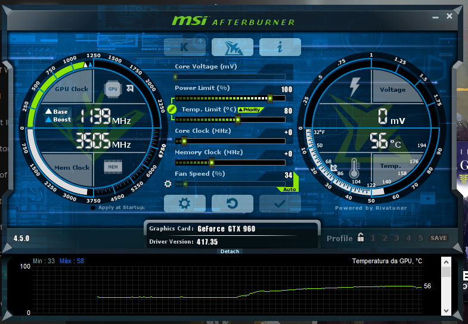Open settings gear button below sliders
This screenshot has height=324, width=468.
tap(185, 204)
